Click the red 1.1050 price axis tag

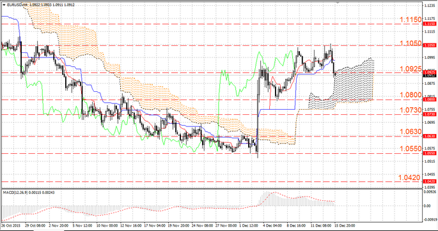[429, 45]
